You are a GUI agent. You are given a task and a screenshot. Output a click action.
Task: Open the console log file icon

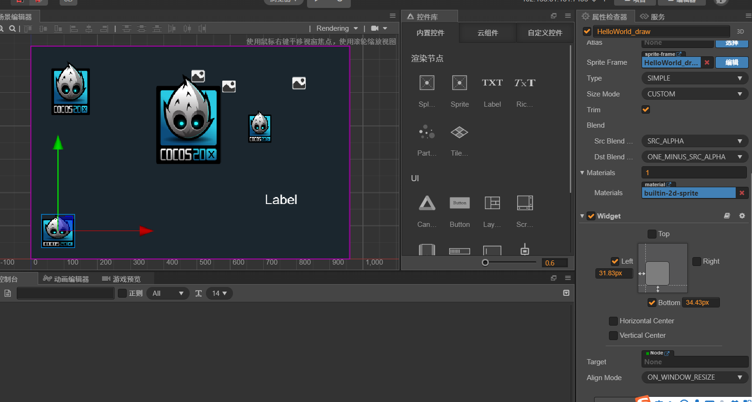7,293
